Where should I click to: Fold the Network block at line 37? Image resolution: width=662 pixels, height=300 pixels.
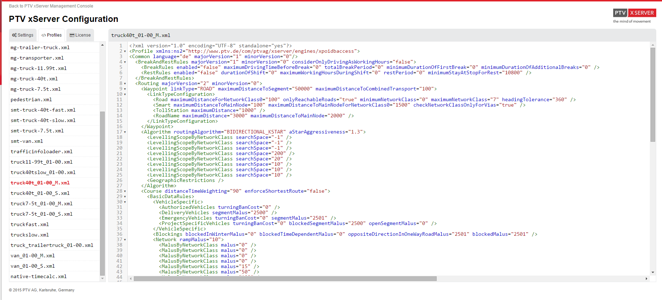tap(125, 240)
